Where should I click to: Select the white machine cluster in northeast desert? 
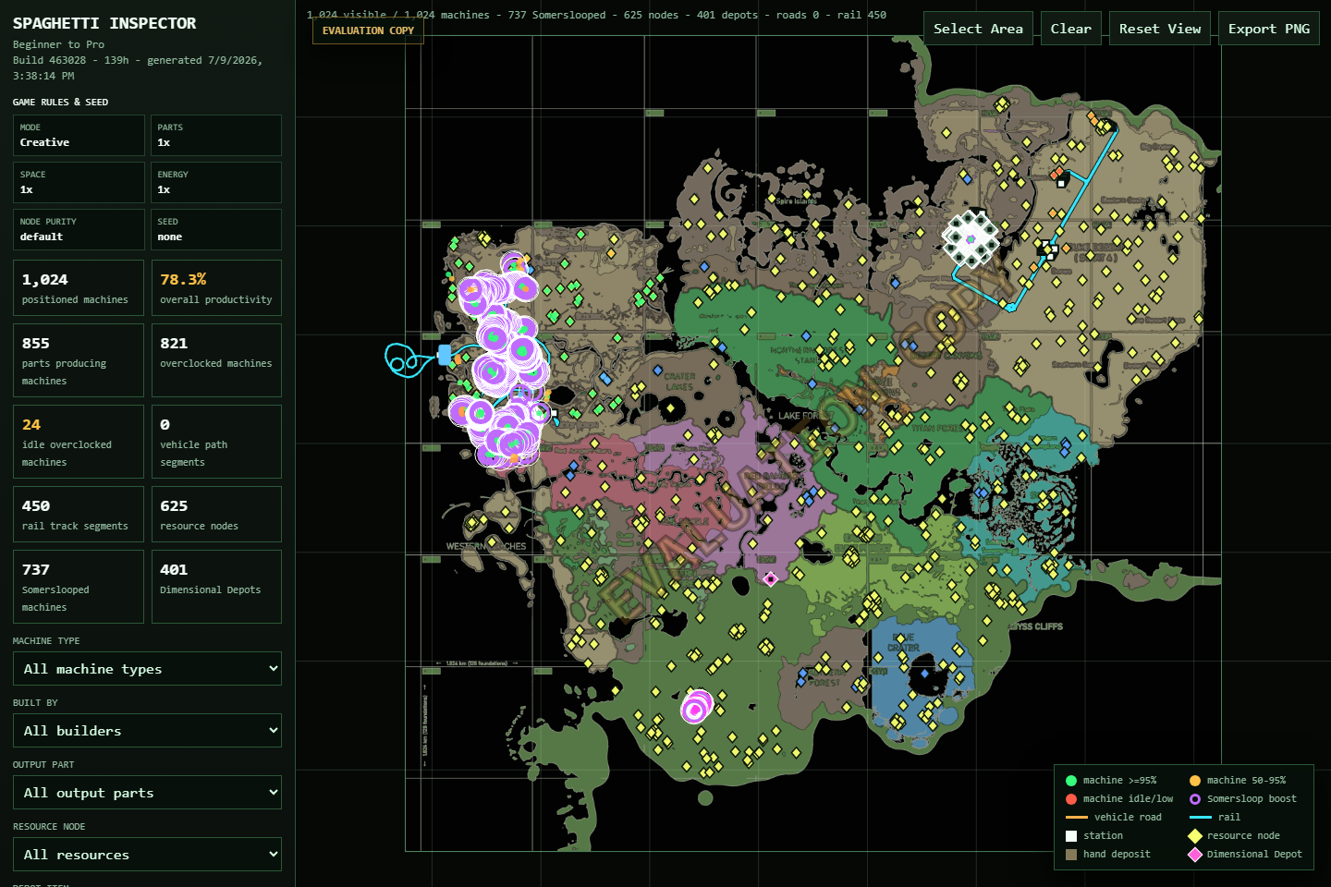pos(971,239)
